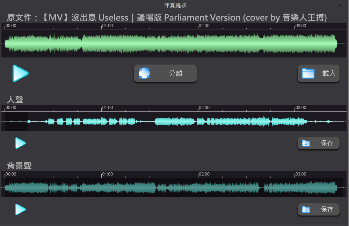Click the 分離 separate button

(165, 73)
